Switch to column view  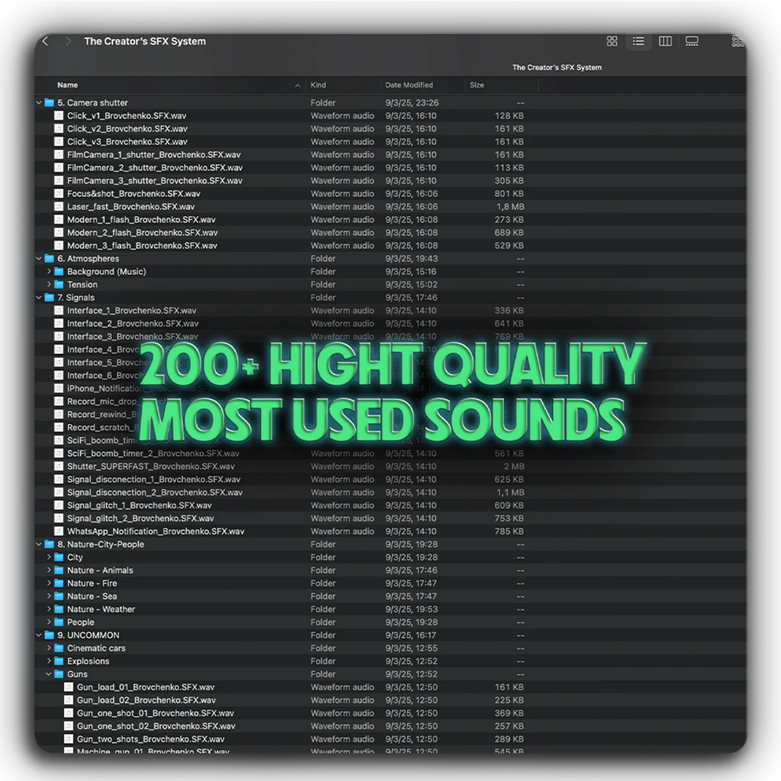click(x=665, y=41)
